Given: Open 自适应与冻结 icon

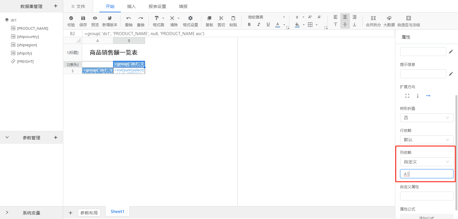Looking at the screenshot, I should (408, 18).
